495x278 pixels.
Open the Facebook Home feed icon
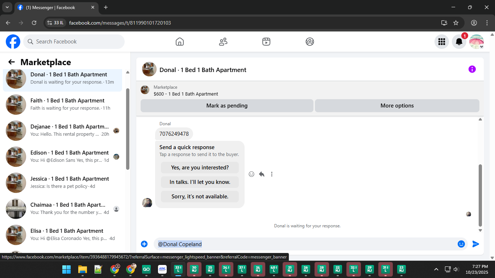pyautogui.click(x=180, y=42)
